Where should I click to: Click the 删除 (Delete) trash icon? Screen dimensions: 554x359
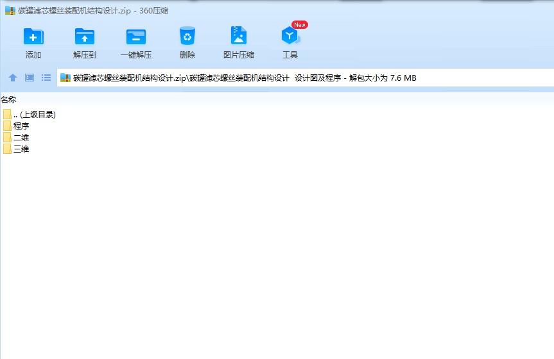pyautogui.click(x=187, y=36)
